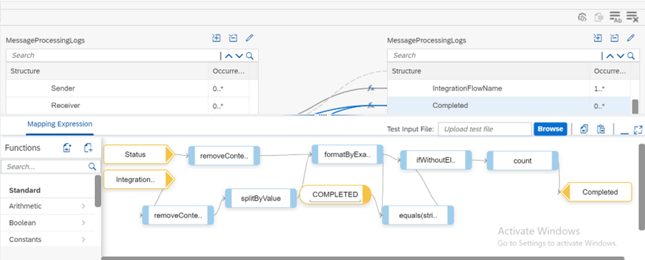This screenshot has width=645, height=260.
Task: Click the create function icon in Functions panel
Action: tap(67, 148)
